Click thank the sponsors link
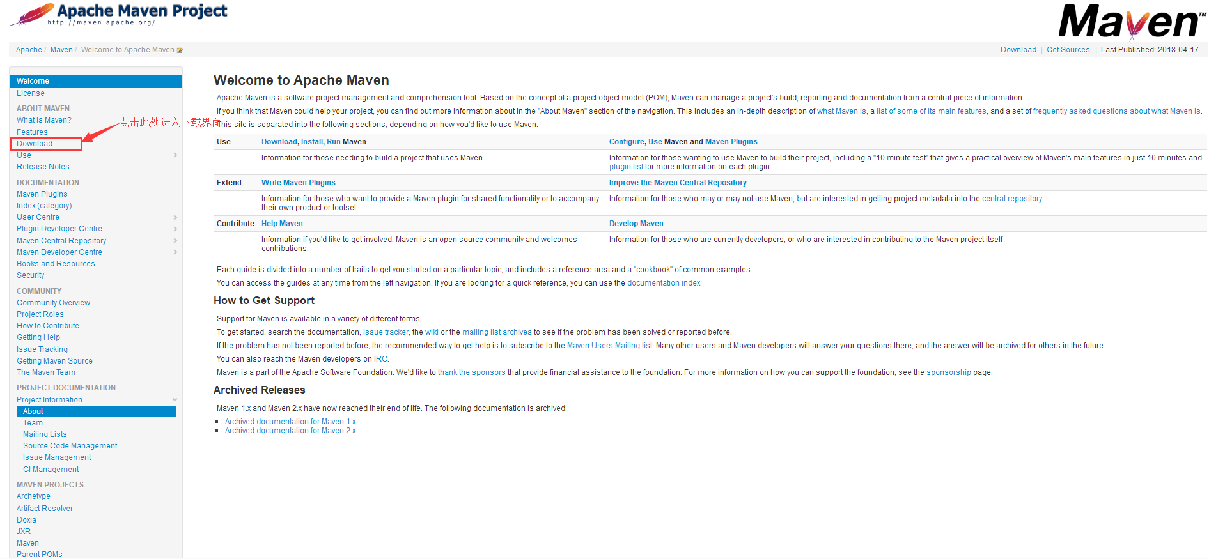 (471, 372)
